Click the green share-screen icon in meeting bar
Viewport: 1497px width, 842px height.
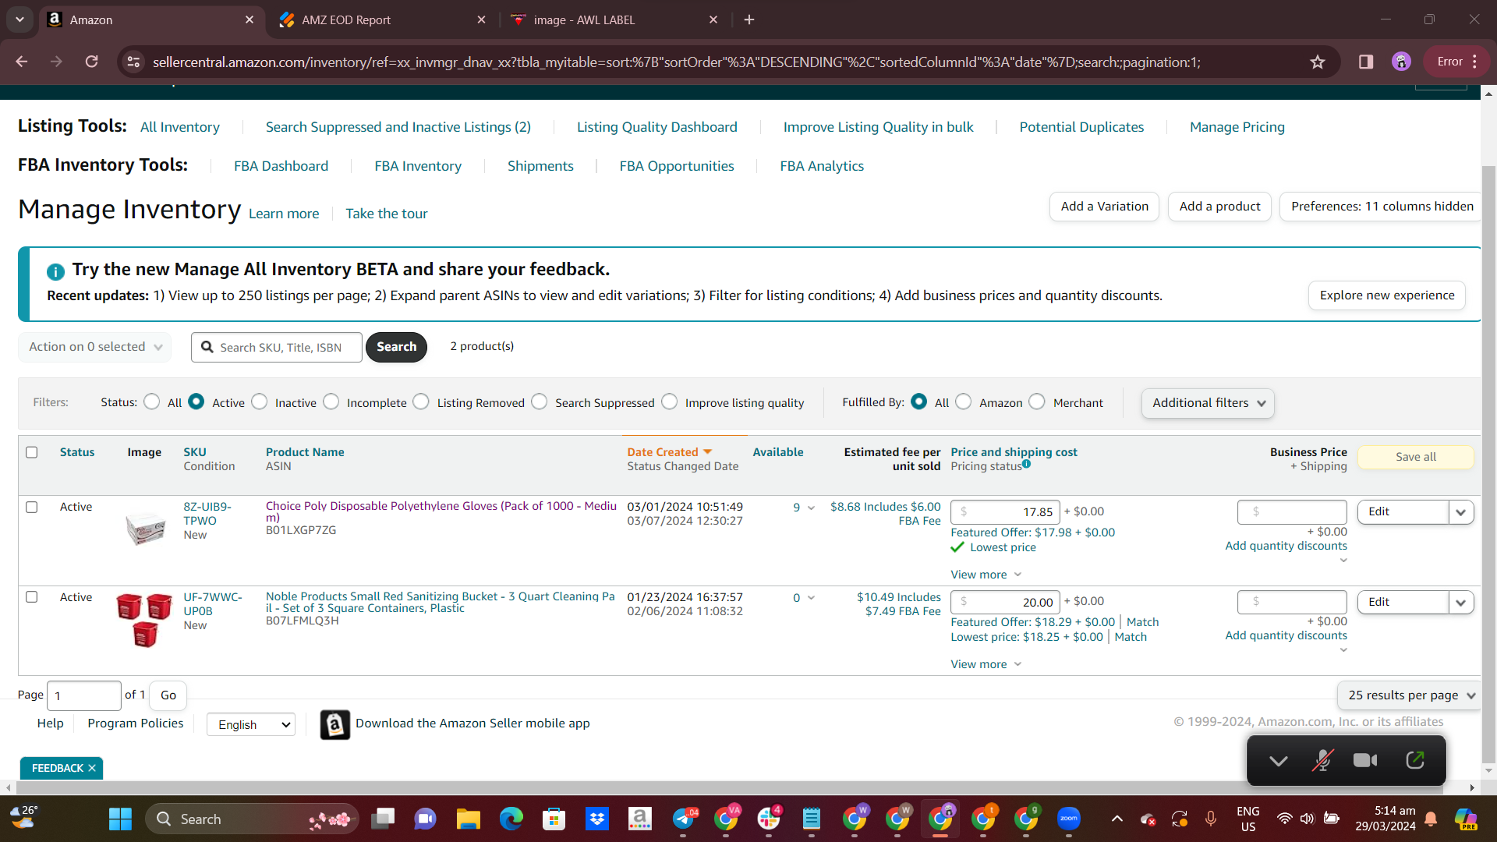(x=1415, y=760)
